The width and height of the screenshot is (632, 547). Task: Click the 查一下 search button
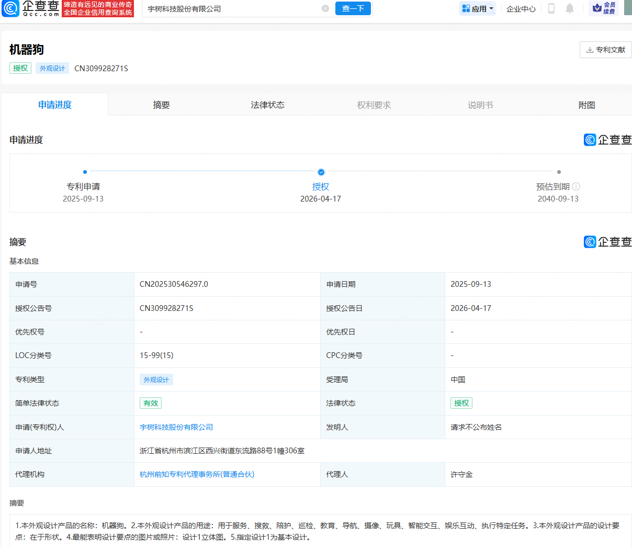pos(353,8)
